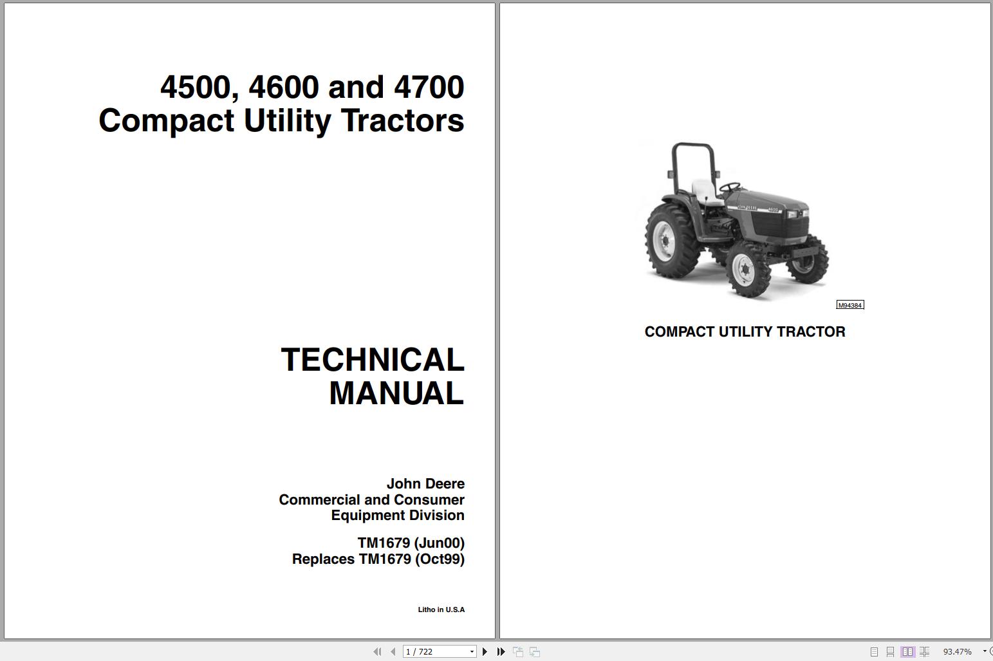This screenshot has width=993, height=661.
Task: Jump to last page button
Action: point(501,652)
